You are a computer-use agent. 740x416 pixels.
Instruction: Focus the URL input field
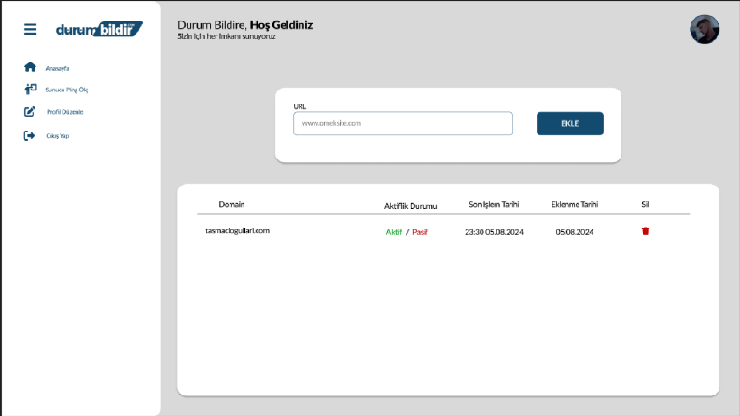coord(403,123)
